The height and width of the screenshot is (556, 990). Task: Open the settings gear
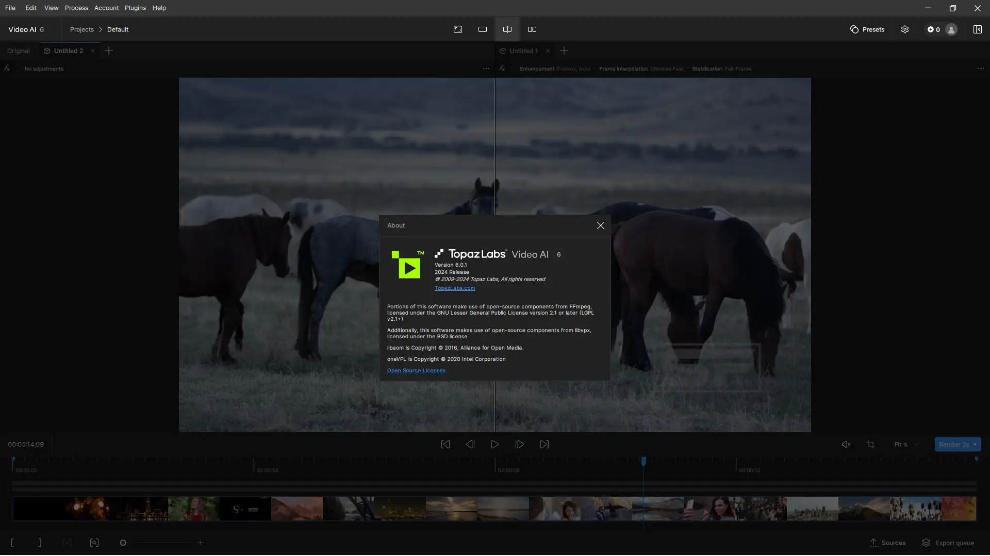tap(905, 29)
